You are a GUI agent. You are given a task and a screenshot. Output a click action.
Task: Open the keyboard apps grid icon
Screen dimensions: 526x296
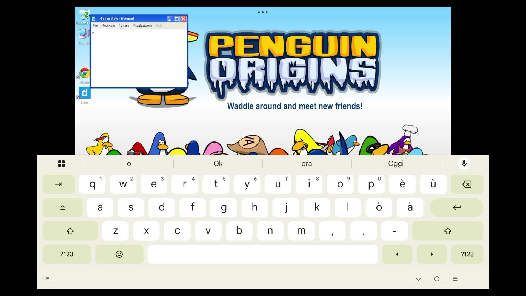coord(62,164)
